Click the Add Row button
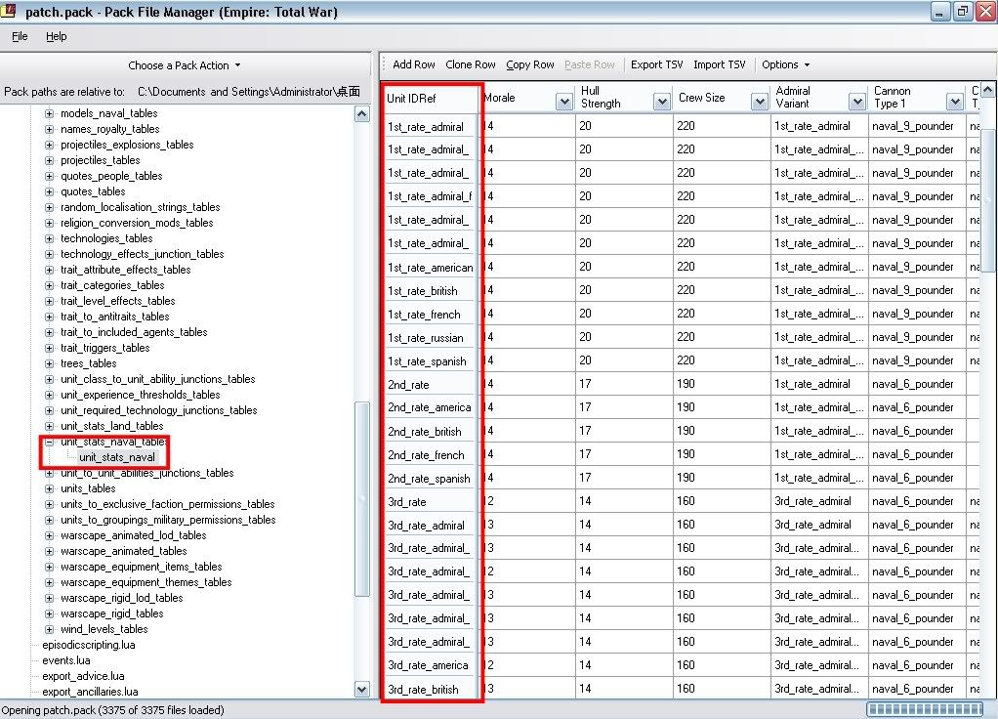Image resolution: width=998 pixels, height=719 pixels. [413, 64]
